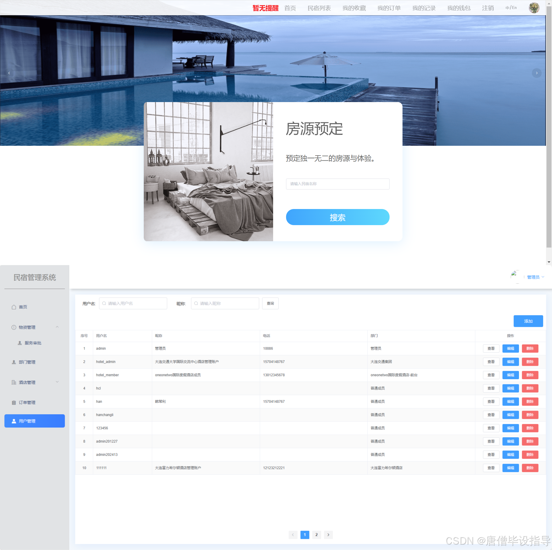Go to previous carousel banner image

pyautogui.click(x=9, y=73)
